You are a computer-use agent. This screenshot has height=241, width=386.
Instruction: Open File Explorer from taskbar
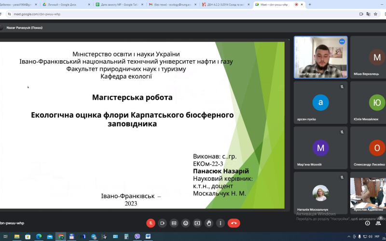tap(17, 237)
